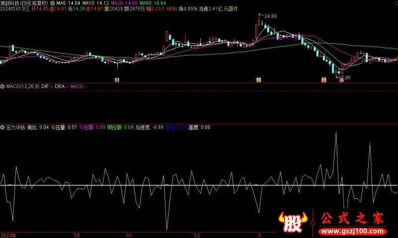The image size is (398, 238).
Task: Click month 11 on the time axis
Action: [x=129, y=234]
